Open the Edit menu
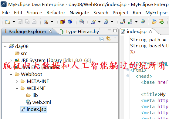169x119 pixels. (x=18, y=13)
